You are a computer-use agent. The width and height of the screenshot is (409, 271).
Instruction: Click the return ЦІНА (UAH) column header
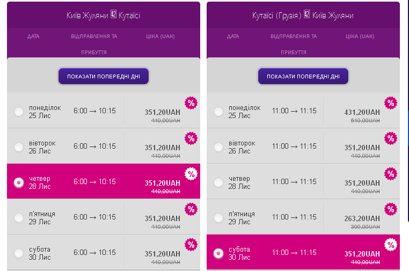[x=360, y=36]
